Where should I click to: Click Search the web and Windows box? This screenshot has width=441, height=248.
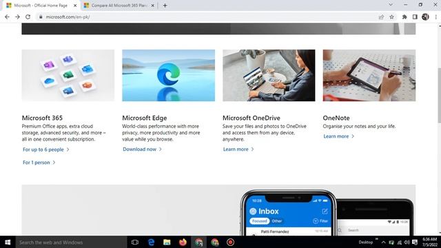[x=71, y=242]
